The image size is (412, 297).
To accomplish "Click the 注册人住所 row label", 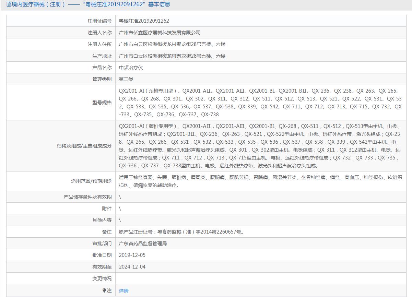I will (99, 44).
